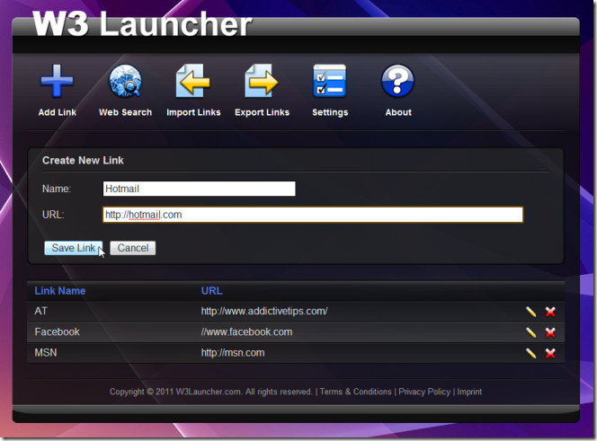Sort by URL column header
The height and width of the screenshot is (441, 597).
click(x=211, y=291)
